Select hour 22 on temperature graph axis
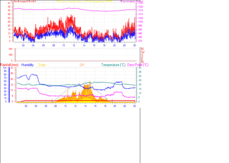This screenshot has height=163, width=229. coord(125,106)
